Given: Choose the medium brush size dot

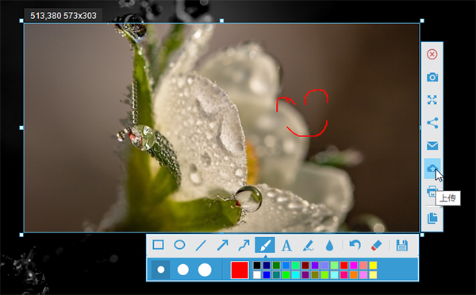Looking at the screenshot, I should point(182,270).
